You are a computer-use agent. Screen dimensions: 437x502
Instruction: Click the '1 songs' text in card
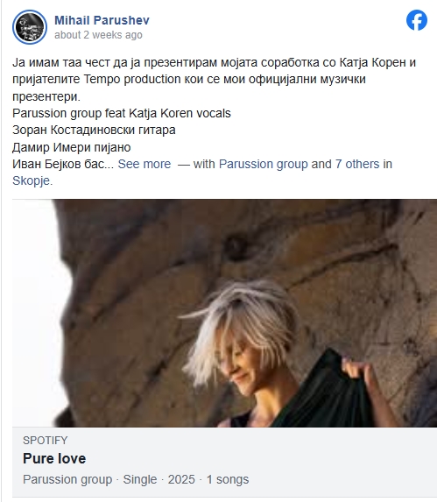228,479
